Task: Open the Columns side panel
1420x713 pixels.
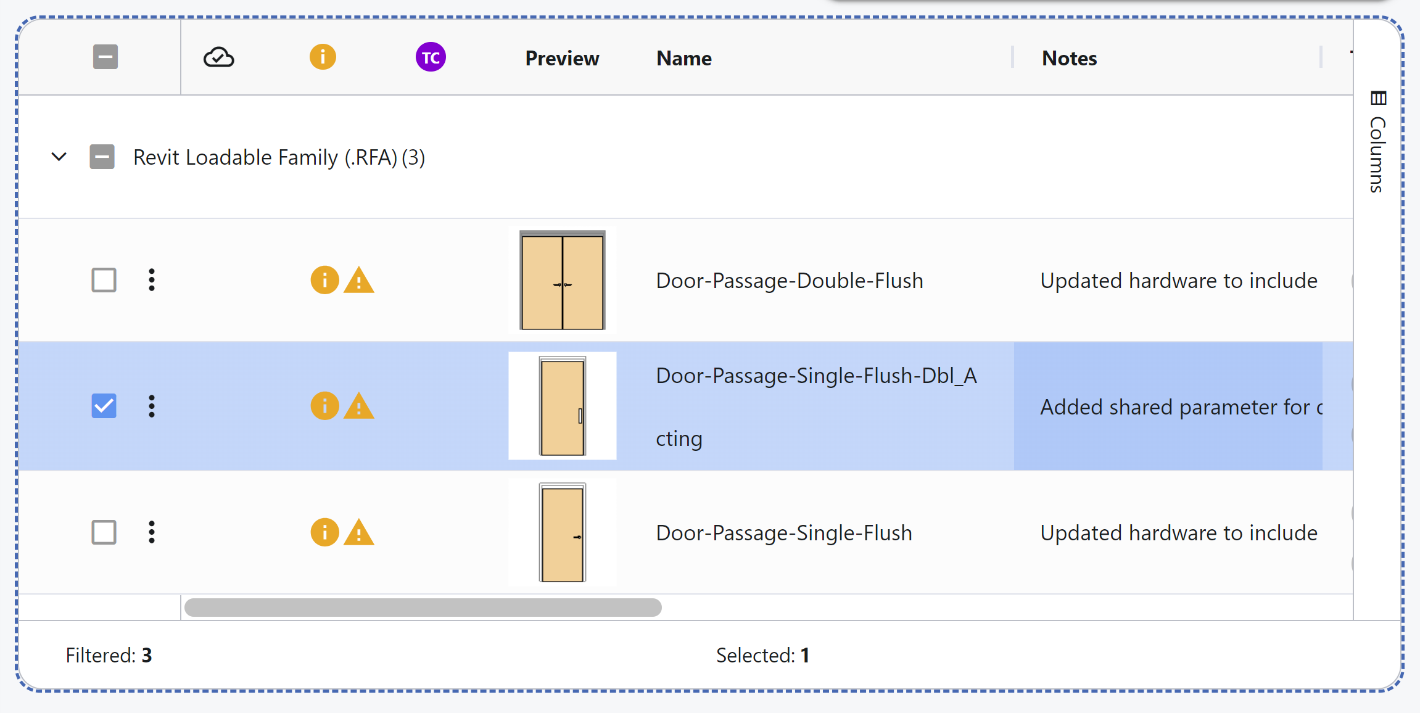Action: click(1378, 142)
